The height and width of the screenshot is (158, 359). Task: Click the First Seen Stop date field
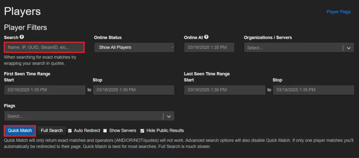(x=134, y=90)
